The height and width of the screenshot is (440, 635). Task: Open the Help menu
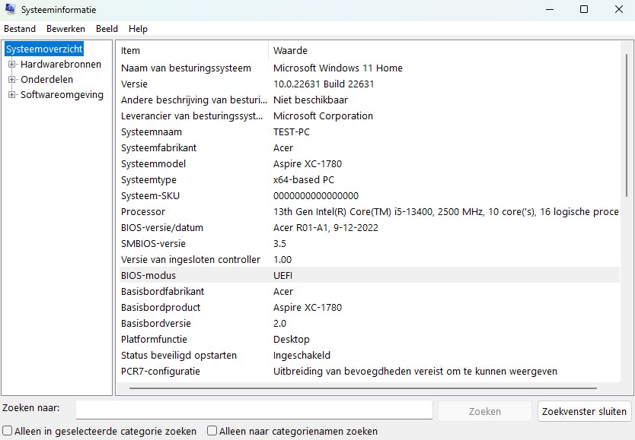(x=138, y=29)
